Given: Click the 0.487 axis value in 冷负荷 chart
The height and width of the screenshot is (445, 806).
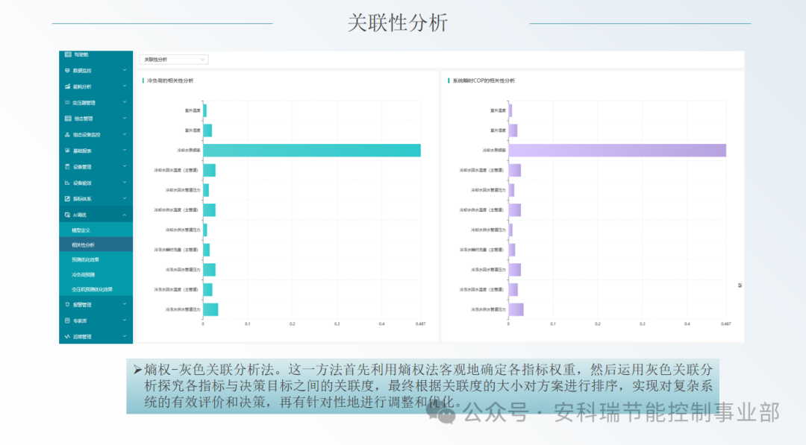Looking at the screenshot, I should (420, 324).
